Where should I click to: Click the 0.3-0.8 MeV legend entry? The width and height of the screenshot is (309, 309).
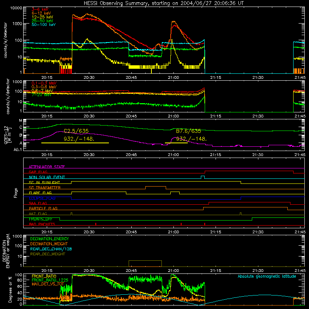[x=44, y=87]
